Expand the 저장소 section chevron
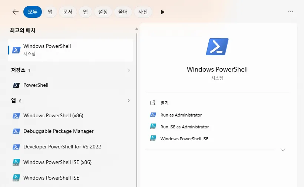The width and height of the screenshot is (304, 187). pos(129,70)
